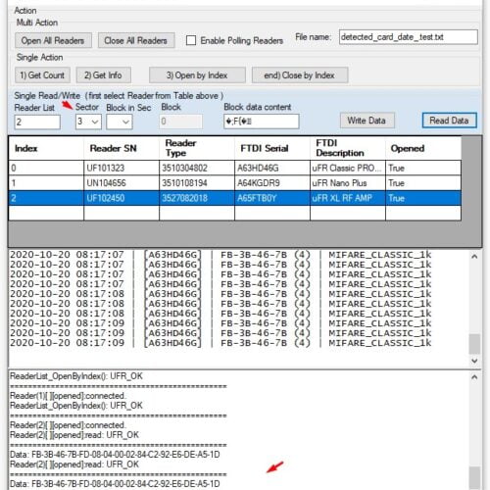
Task: Select the cell UN104656
Action: [122, 183]
